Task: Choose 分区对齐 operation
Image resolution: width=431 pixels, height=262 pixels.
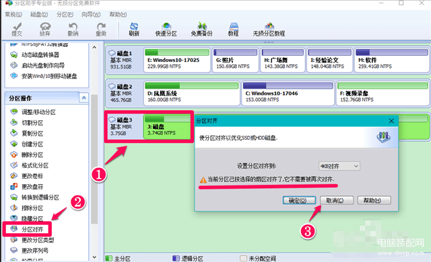Action: 27,229
